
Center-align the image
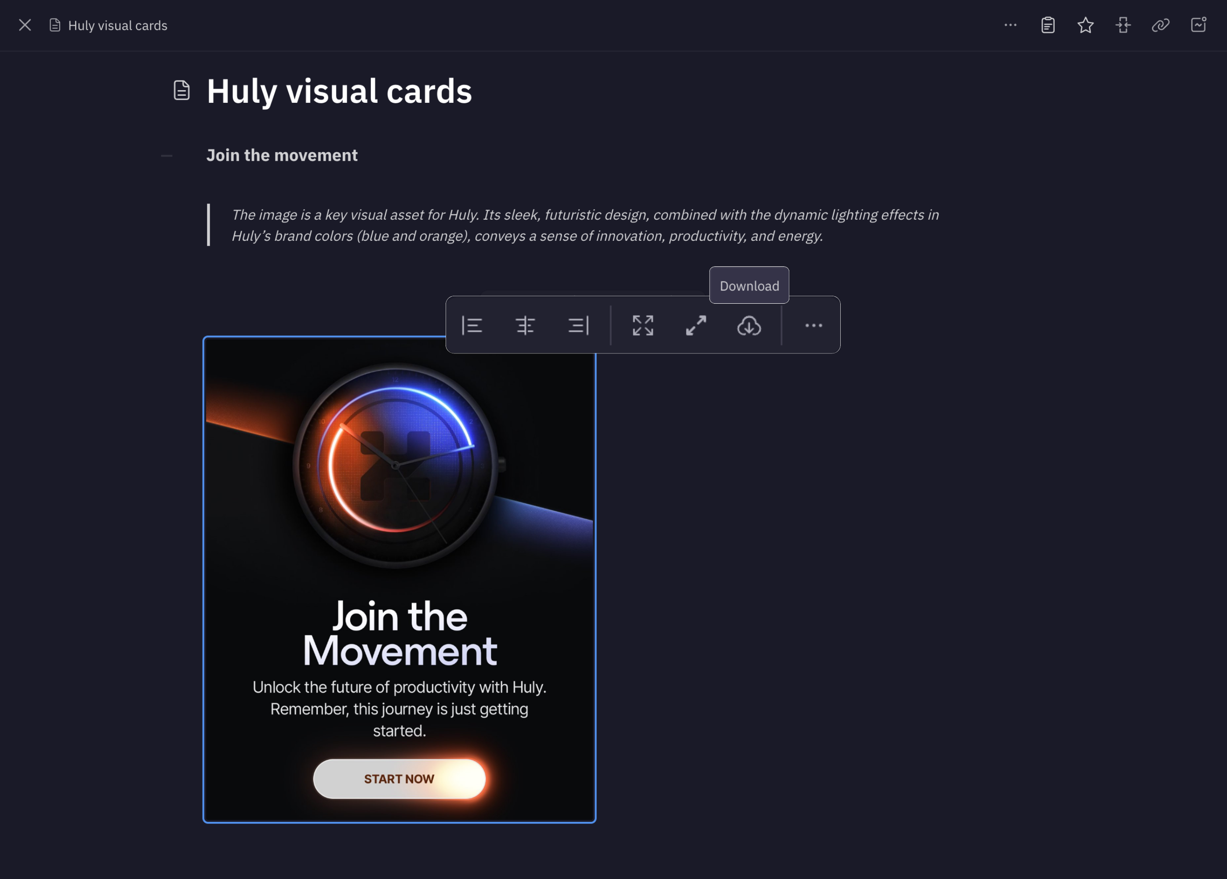pos(525,326)
